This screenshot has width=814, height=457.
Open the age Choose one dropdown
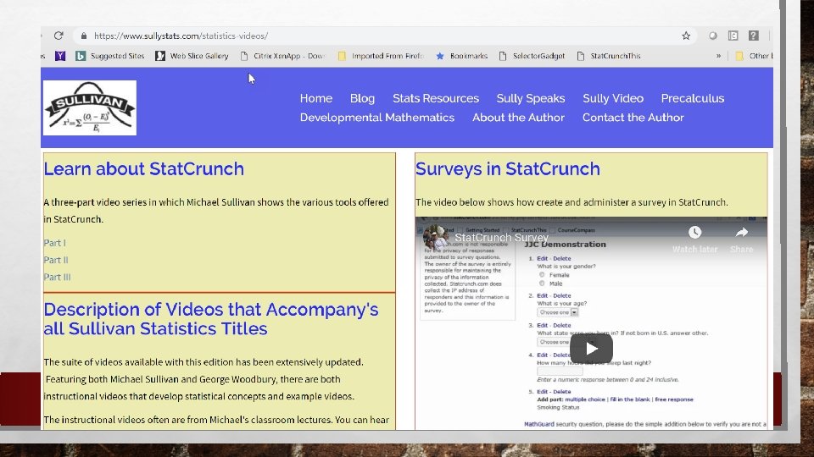[558, 312]
